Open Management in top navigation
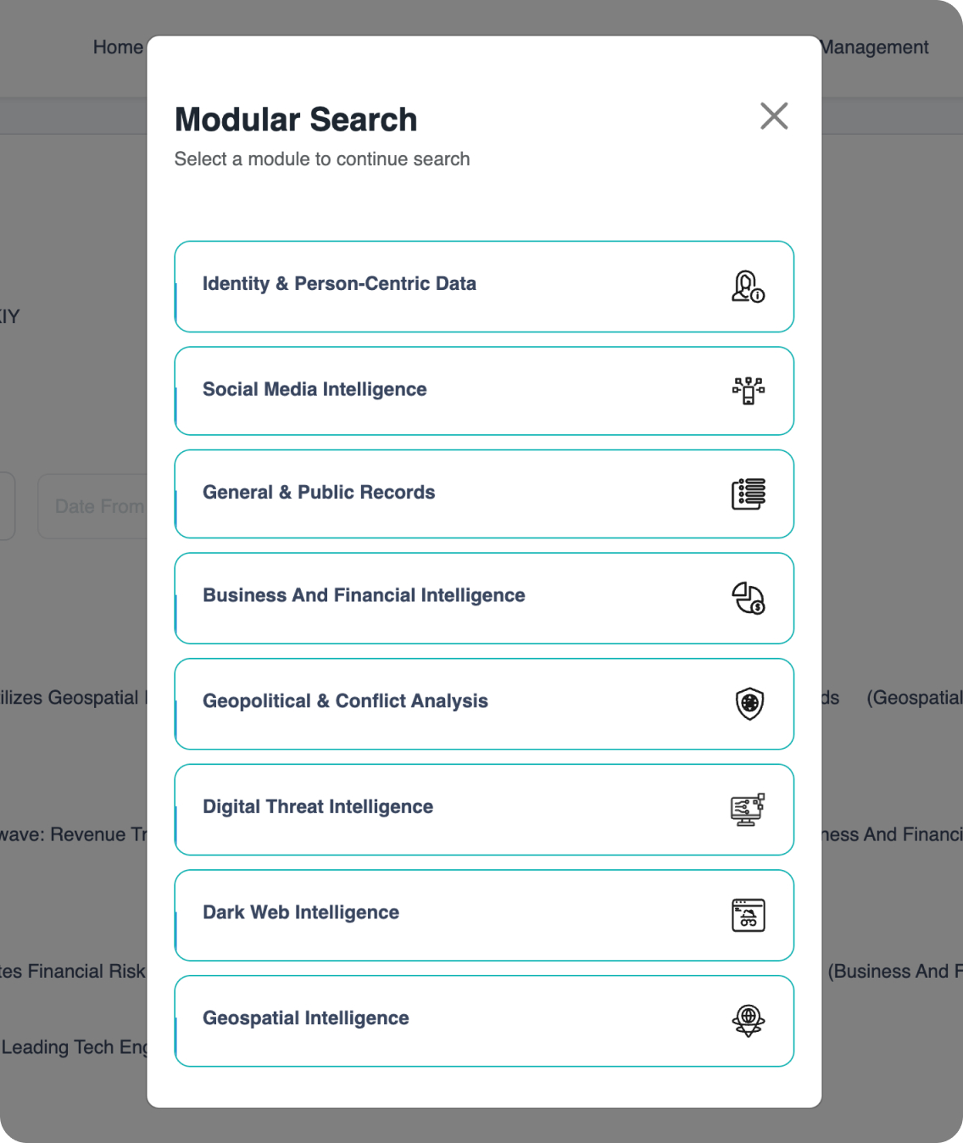Image resolution: width=963 pixels, height=1143 pixels. pyautogui.click(x=876, y=47)
